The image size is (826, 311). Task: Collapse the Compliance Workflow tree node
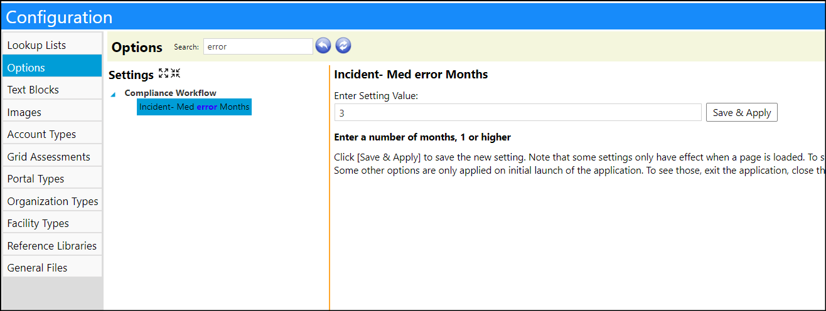[113, 95]
